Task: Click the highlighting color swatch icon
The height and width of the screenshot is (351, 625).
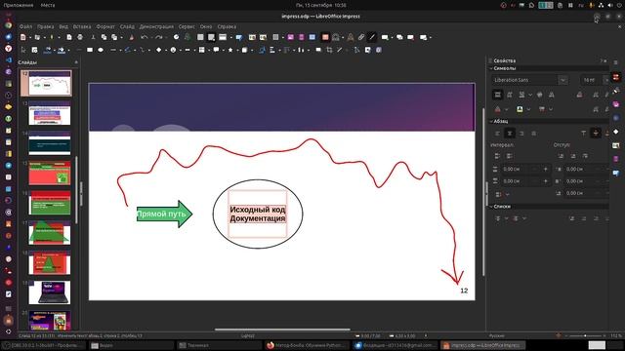Action: [x=521, y=109]
